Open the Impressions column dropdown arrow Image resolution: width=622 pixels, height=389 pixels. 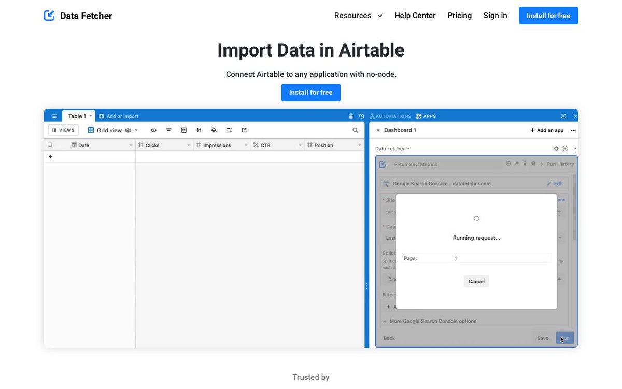246,145
